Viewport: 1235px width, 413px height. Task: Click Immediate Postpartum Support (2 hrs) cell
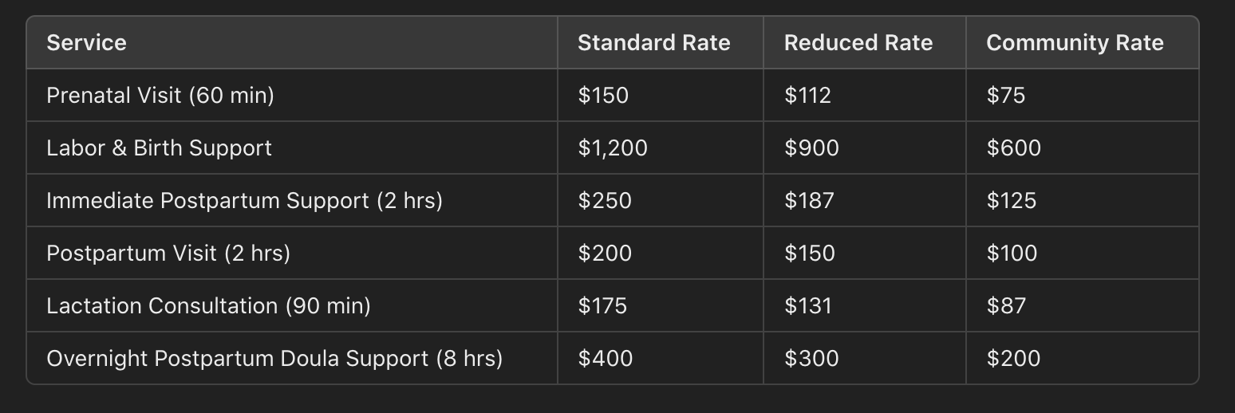click(292, 200)
